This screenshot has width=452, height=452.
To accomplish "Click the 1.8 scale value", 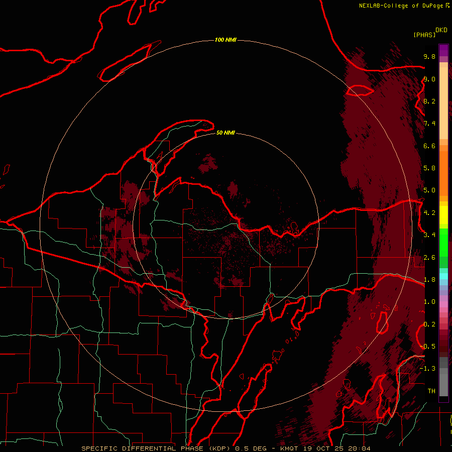I will click(429, 280).
